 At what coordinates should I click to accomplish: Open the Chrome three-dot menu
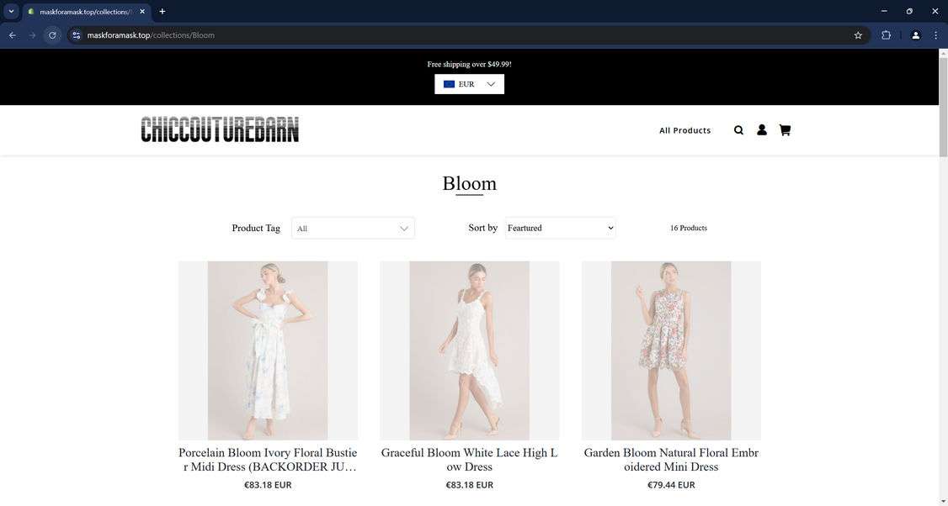coord(935,35)
